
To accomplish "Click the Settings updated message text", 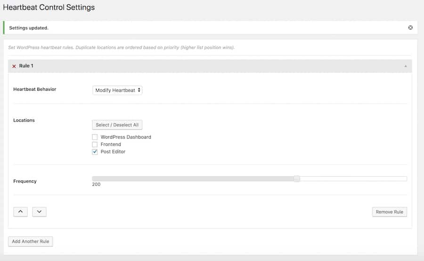I will pyautogui.click(x=29, y=28).
